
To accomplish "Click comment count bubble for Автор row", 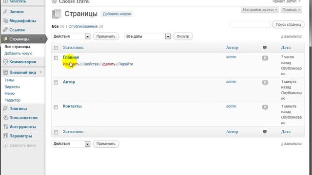I will (265, 83).
